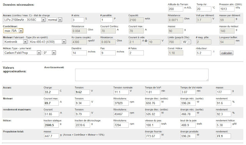
Task: Open the LiPo 2100mAh battery dropdown
Action: coord(24,20)
